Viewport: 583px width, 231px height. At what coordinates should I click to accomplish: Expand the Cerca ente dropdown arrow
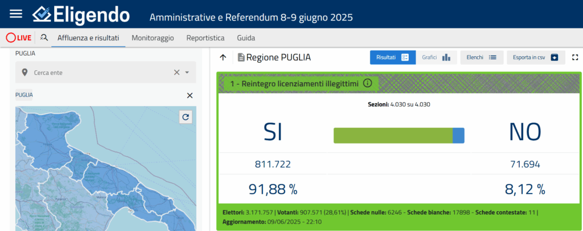[x=187, y=73]
